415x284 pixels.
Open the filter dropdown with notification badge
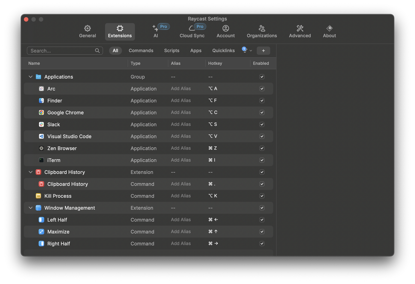click(247, 50)
